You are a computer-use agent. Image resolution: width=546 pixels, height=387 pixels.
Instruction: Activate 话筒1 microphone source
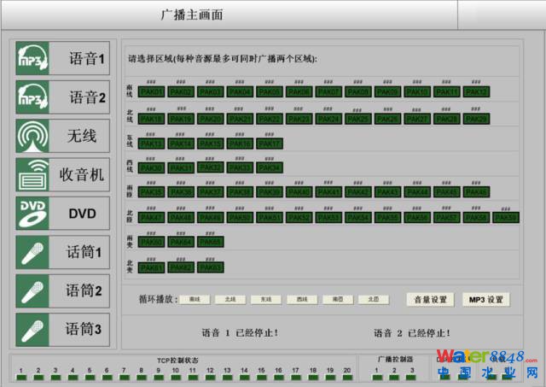pos(62,252)
